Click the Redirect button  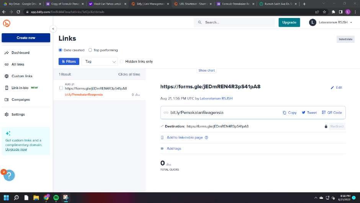[337, 127]
